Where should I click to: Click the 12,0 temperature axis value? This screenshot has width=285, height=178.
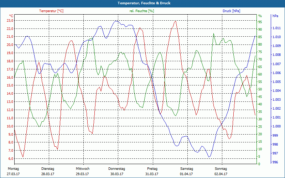point(10,110)
